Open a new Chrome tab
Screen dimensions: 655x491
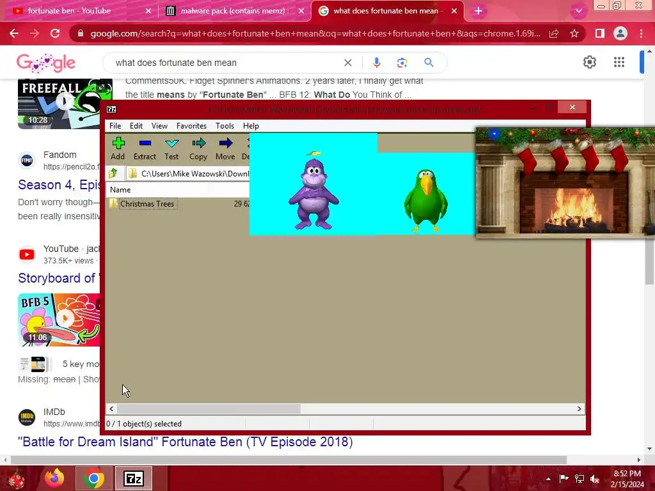[478, 11]
